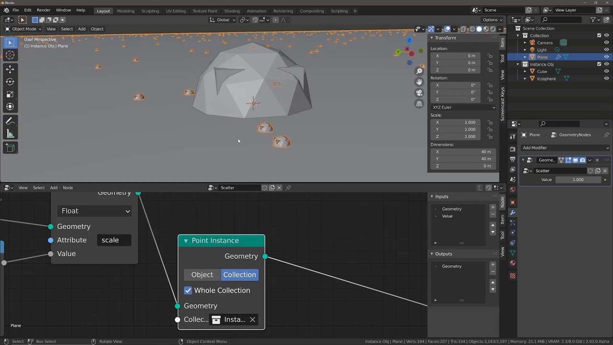
Task: Open the Rendering workspace tab
Action: pyautogui.click(x=283, y=10)
